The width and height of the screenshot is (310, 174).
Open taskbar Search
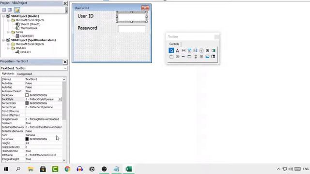pos(18,169)
